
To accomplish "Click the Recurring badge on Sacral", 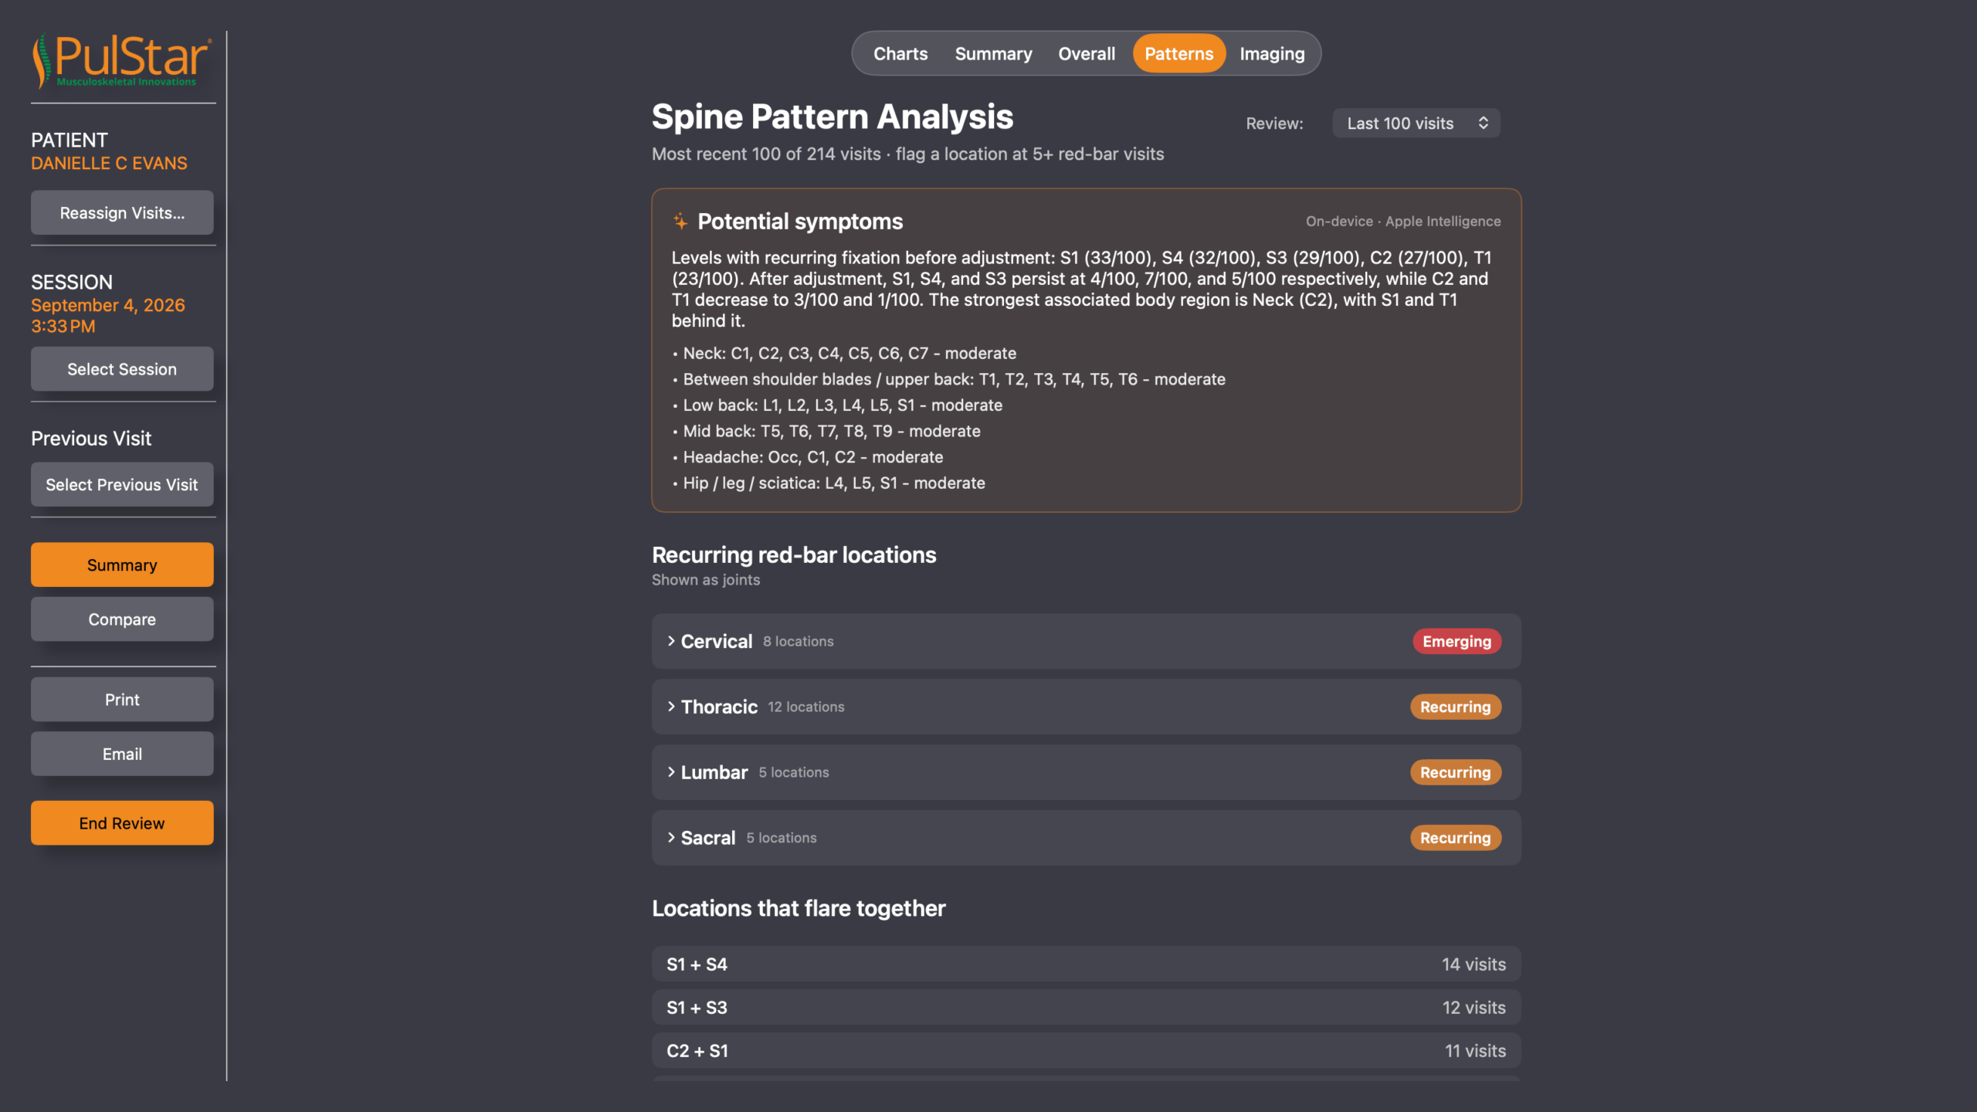I will [x=1456, y=838].
